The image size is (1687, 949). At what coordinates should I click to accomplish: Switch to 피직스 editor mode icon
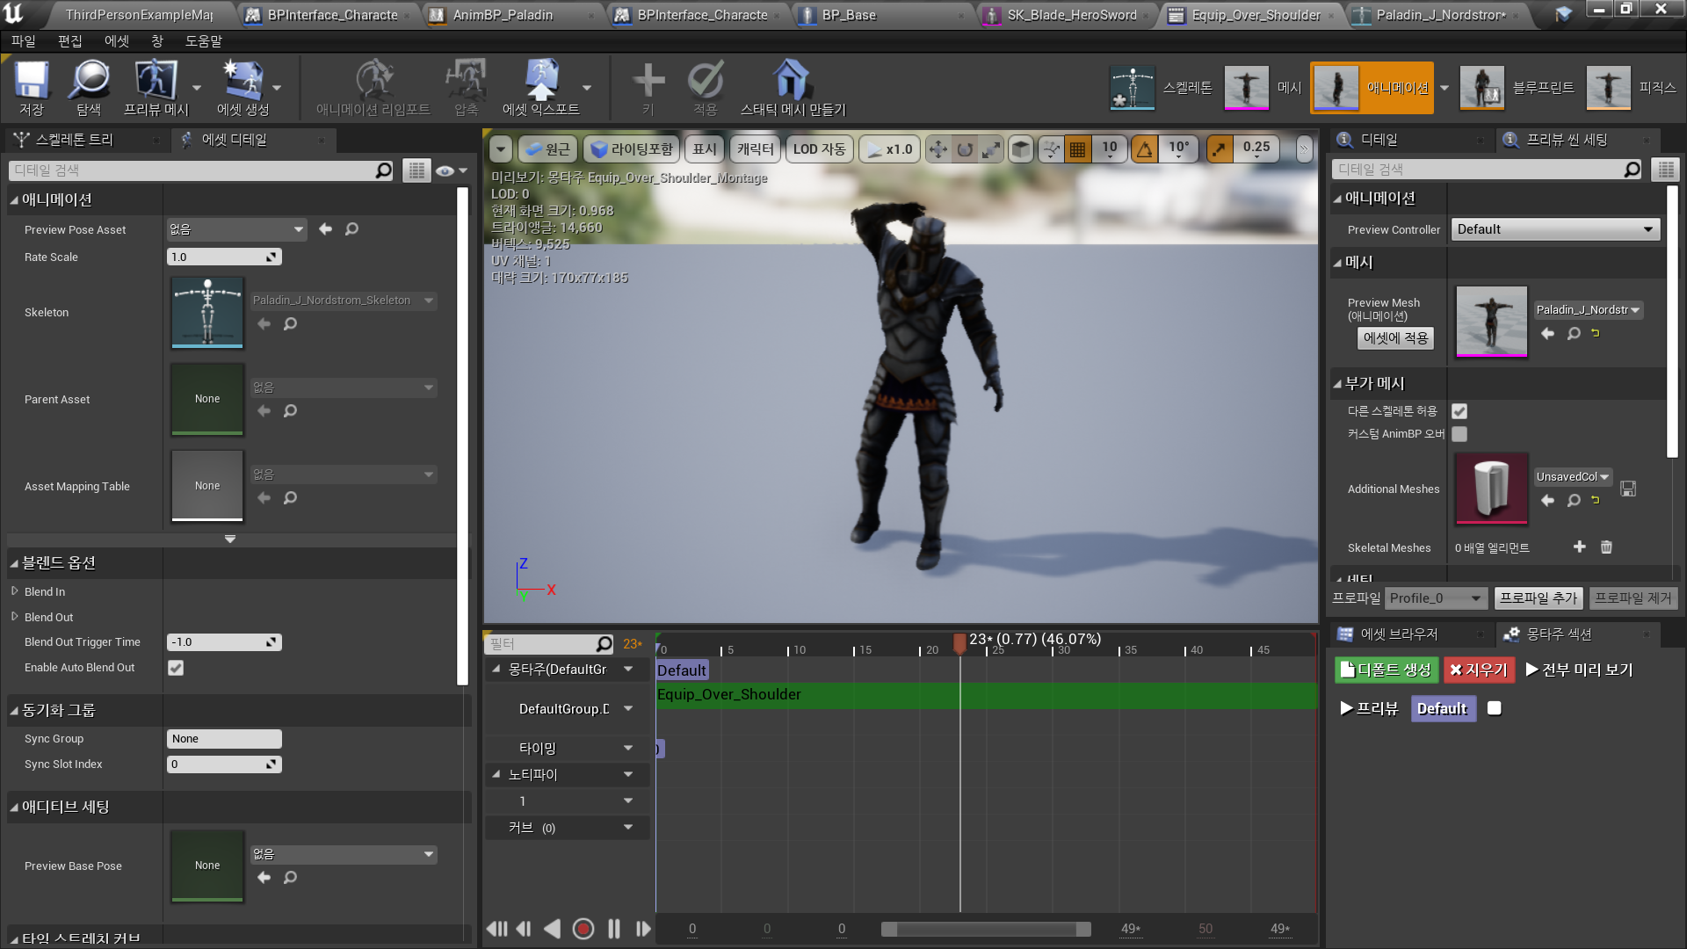(x=1608, y=87)
